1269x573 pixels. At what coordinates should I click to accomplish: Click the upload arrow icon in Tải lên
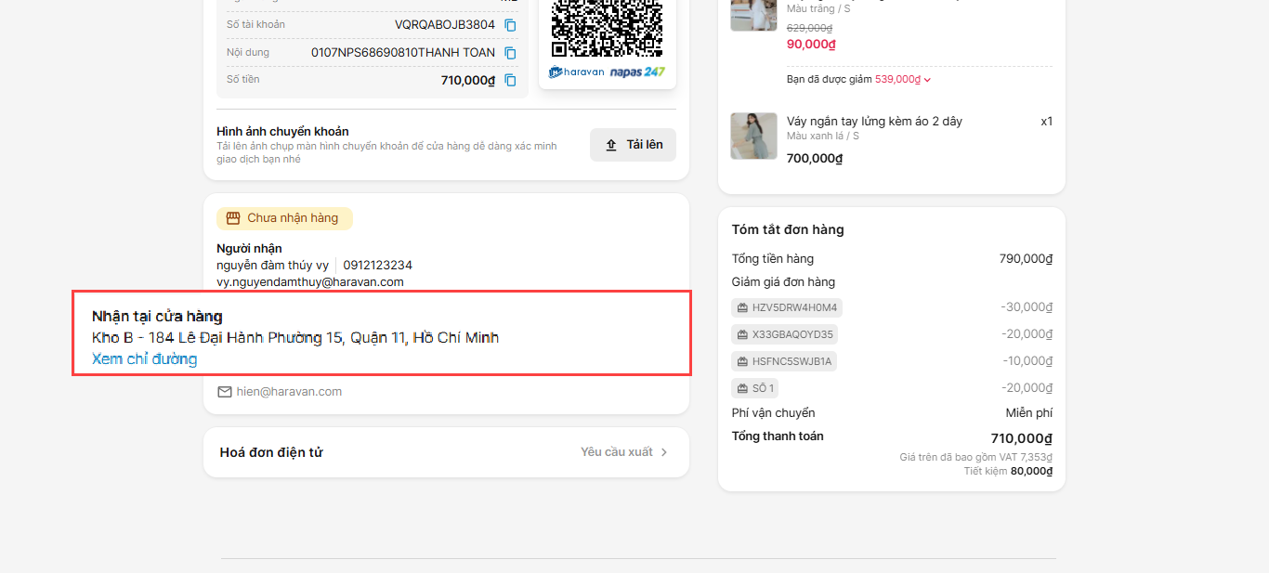coord(611,145)
